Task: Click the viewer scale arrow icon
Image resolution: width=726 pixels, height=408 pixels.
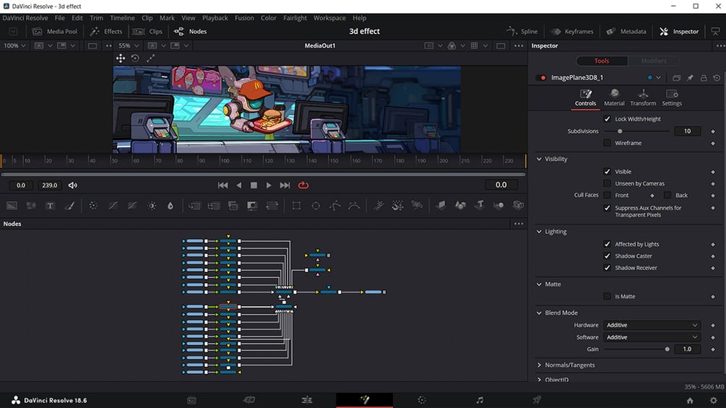Action: (x=150, y=58)
